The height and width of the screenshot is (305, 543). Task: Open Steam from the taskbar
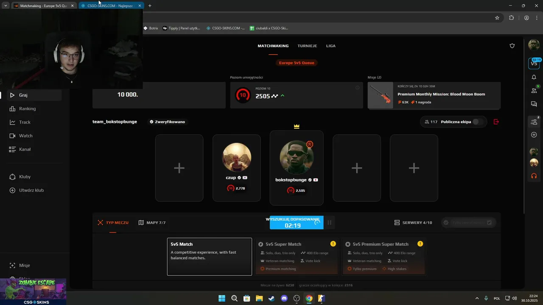coord(271,298)
